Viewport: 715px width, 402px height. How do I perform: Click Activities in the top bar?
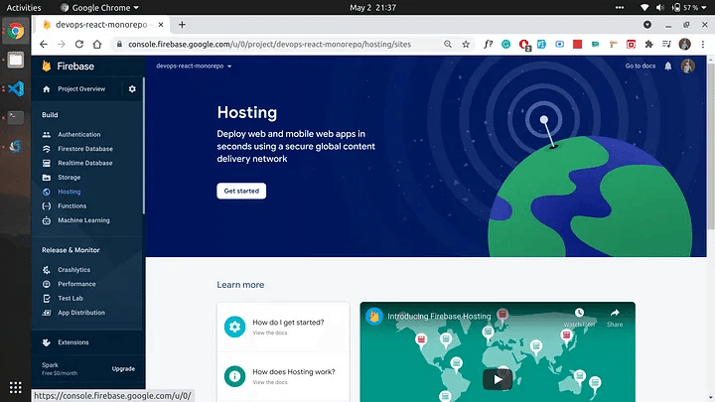(24, 8)
